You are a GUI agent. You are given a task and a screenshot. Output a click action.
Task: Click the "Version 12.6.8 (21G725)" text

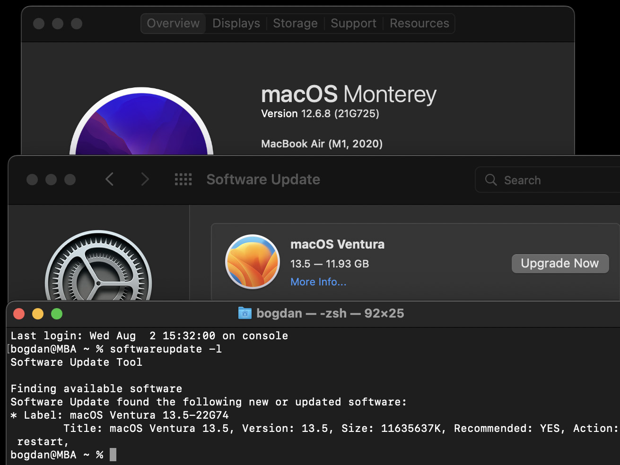(320, 113)
